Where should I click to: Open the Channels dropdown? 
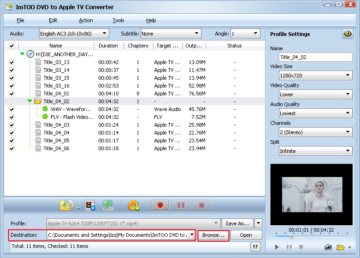tap(316, 132)
